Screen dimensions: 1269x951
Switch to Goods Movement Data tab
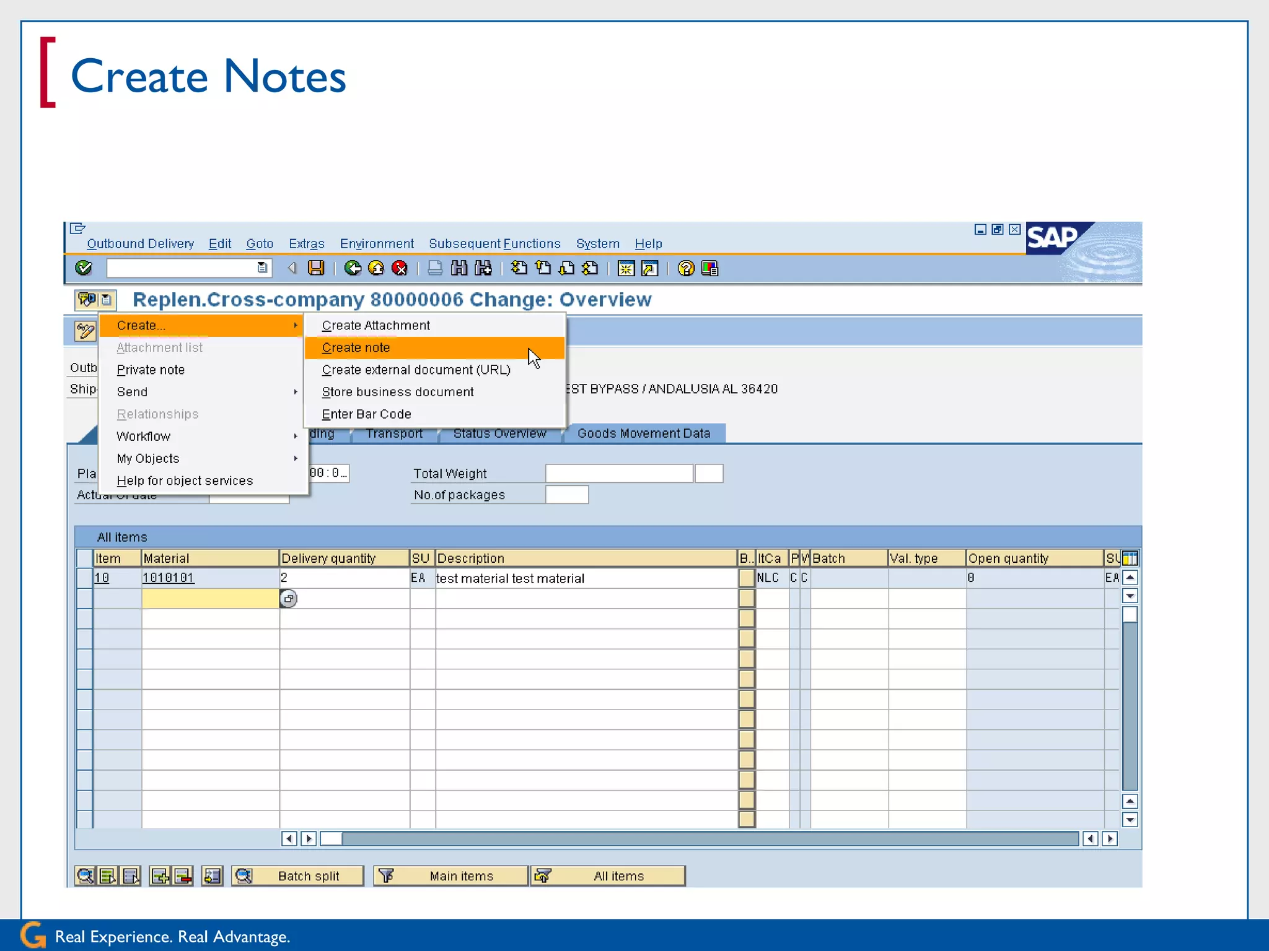[x=644, y=433]
